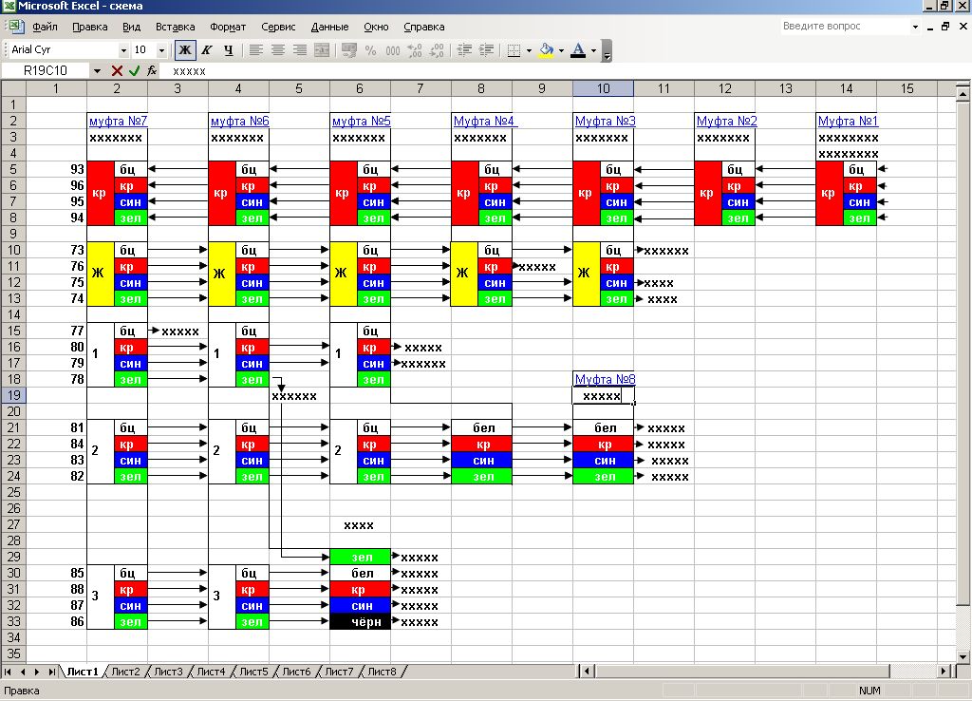Open hyperlink Муфта №2

726,121
